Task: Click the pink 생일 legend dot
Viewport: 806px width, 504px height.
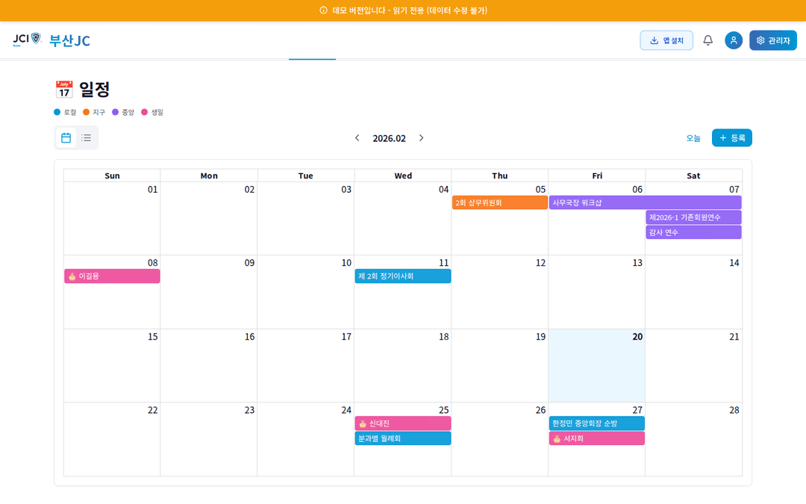Action: click(x=145, y=112)
